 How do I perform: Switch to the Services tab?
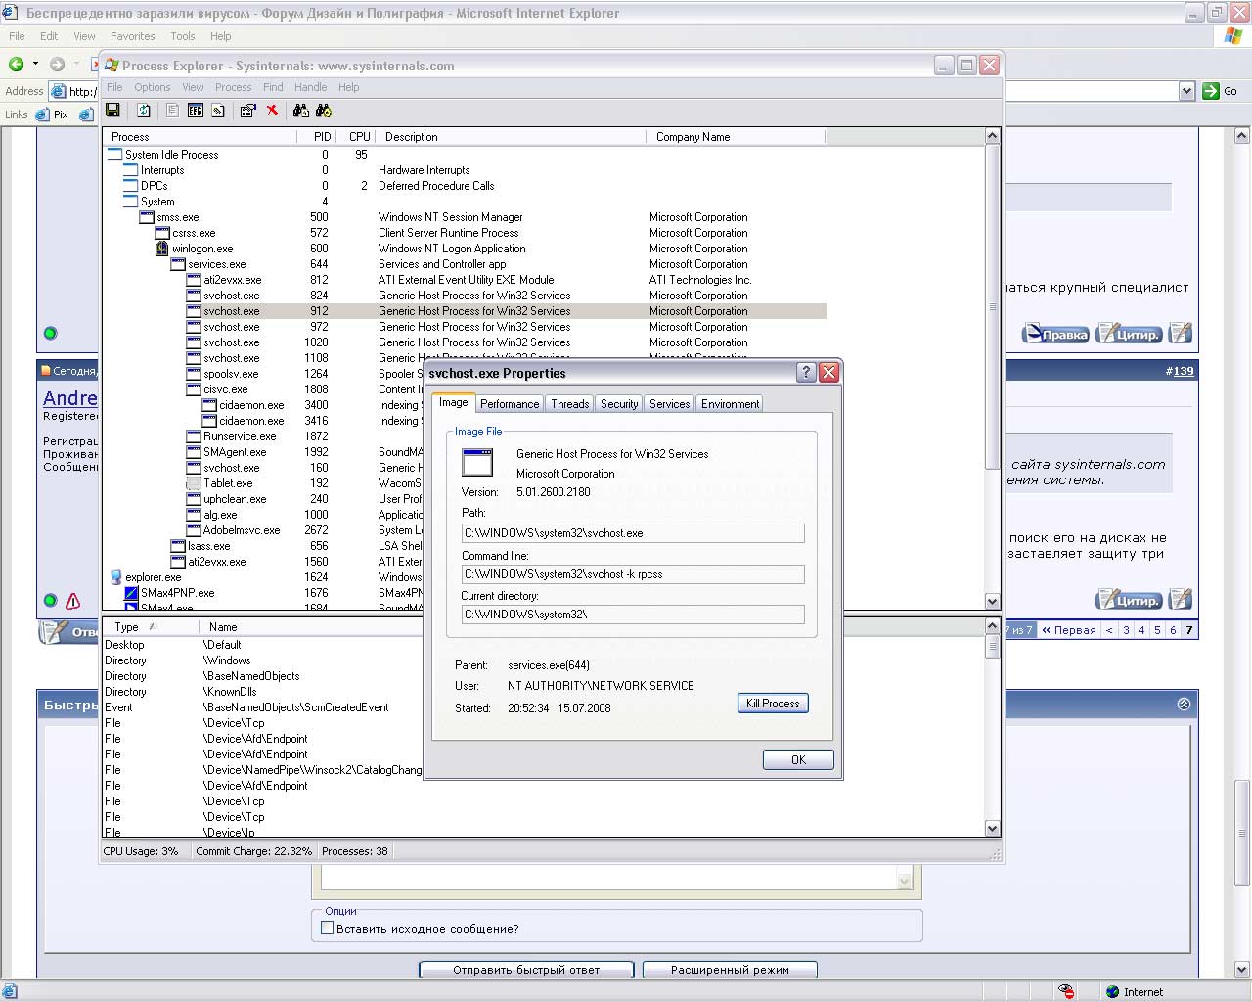click(669, 404)
